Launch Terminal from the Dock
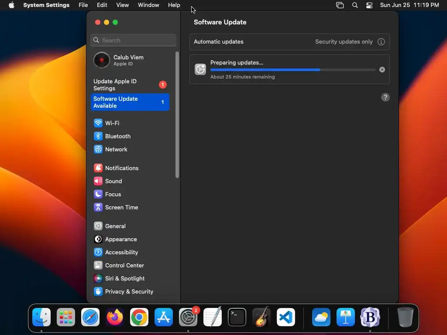447x335 pixels. point(237,317)
